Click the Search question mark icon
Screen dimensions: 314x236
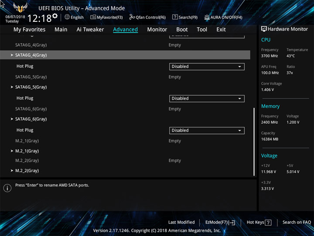(175, 17)
